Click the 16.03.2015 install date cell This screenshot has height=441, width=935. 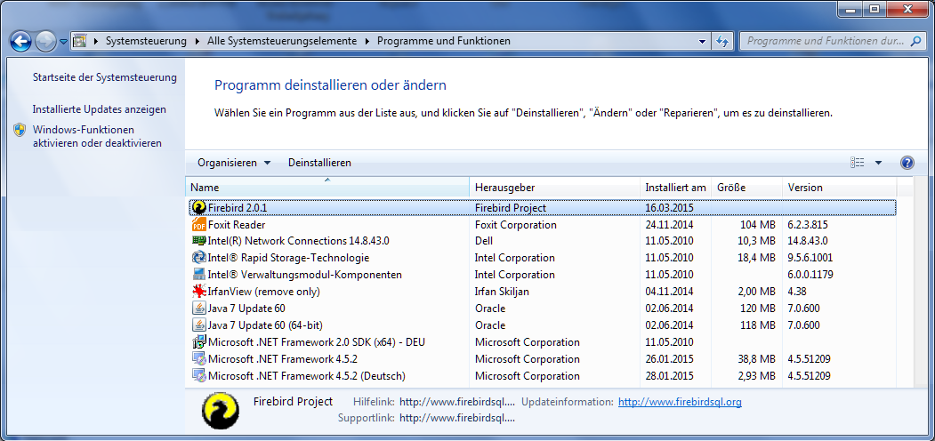[x=669, y=208]
